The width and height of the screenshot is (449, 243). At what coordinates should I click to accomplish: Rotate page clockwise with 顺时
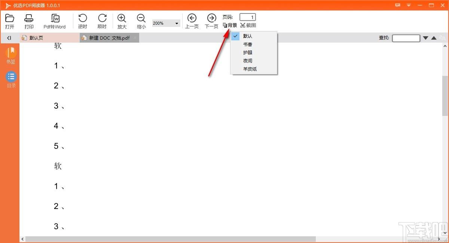point(102,21)
